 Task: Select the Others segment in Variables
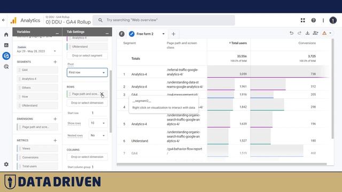(x=37, y=87)
